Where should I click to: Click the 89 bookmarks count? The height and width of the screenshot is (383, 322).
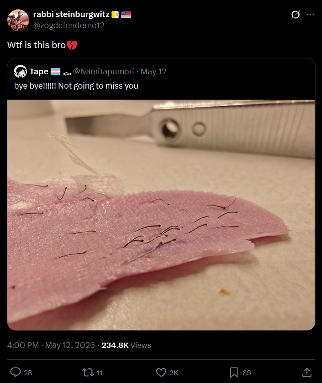click(246, 373)
